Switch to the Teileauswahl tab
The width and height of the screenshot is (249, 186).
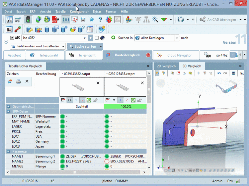point(45,55)
